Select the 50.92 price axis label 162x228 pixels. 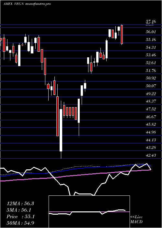click(x=151, y=78)
